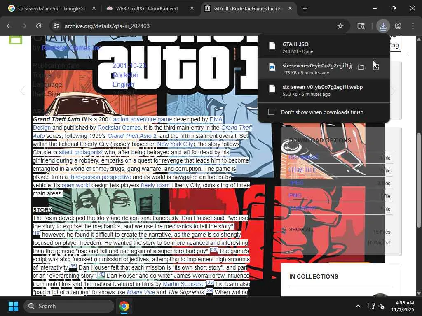Click the address bar URL

(107, 26)
